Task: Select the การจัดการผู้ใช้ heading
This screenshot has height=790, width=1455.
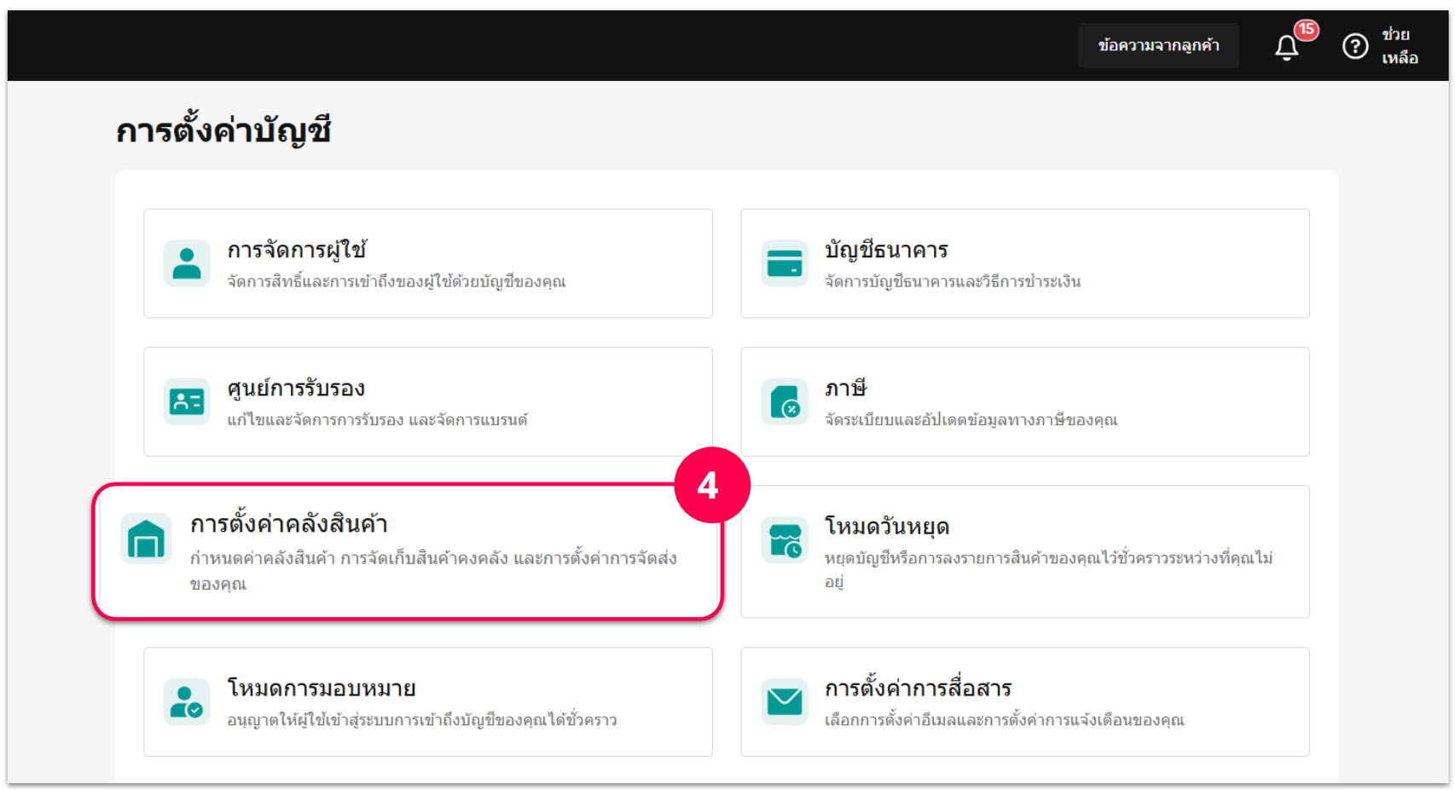Action: pos(297,251)
